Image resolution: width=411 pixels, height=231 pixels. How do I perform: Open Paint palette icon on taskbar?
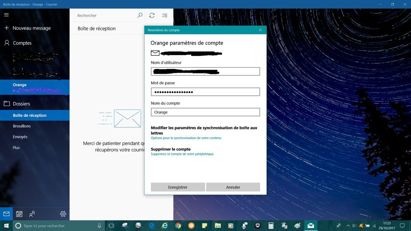coord(297,226)
